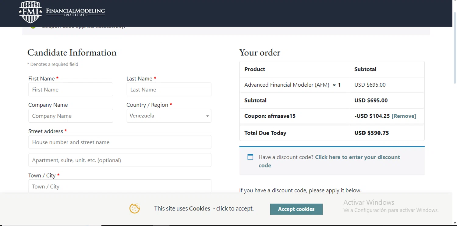Click the page vertical scrollbar
Screen dimensions: 457x226
click(454, 48)
